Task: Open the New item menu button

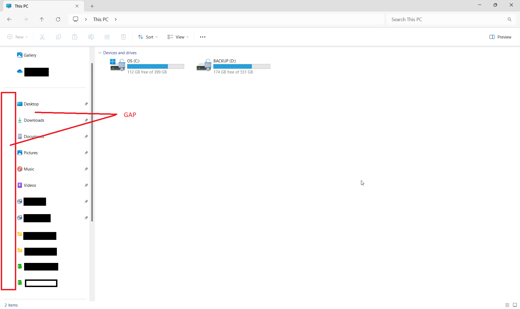Action: 17,37
